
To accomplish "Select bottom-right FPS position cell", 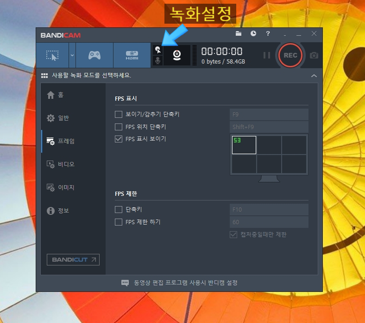I will click(294, 164).
